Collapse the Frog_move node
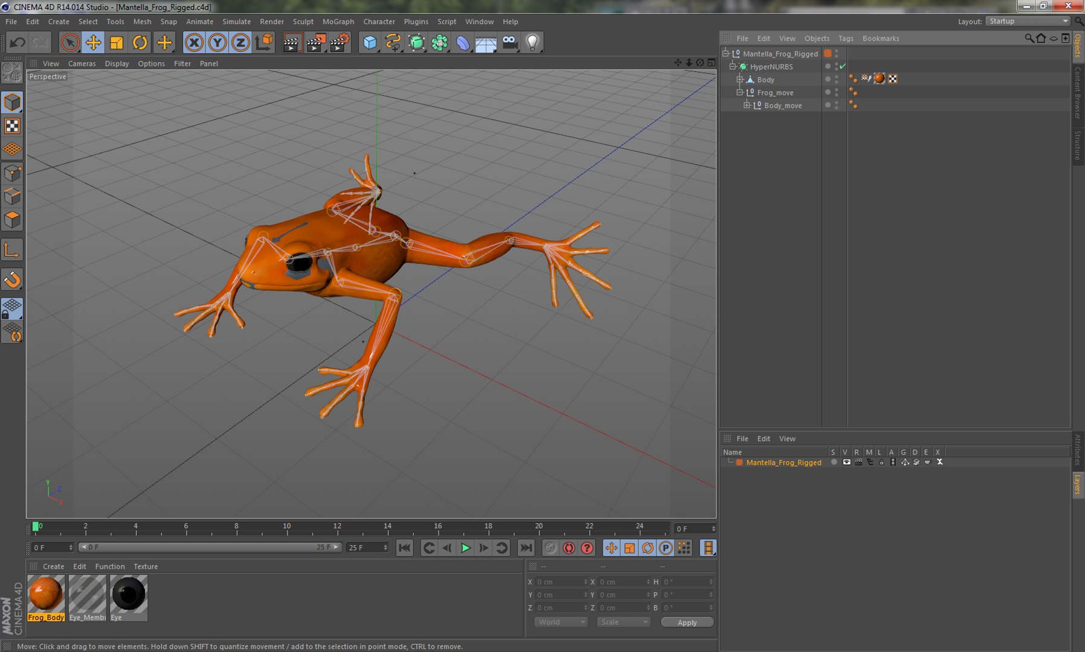 (739, 92)
